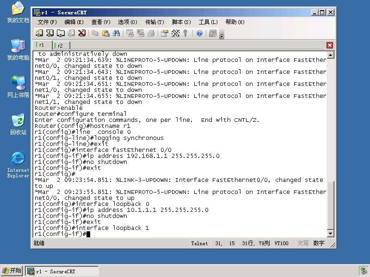Open the 工具(L) menu

pyautogui.click(x=208, y=22)
